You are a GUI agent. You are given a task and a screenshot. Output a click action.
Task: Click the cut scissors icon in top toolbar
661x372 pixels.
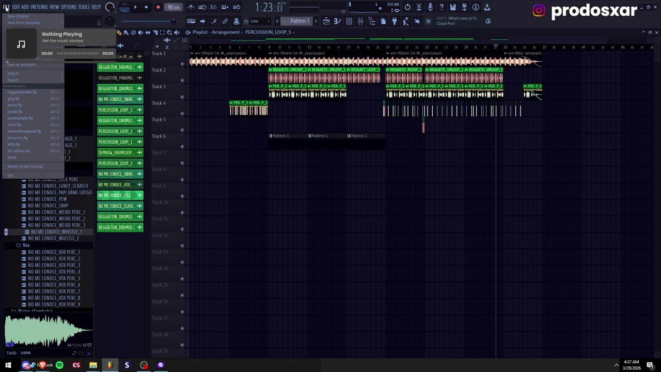(x=419, y=7)
